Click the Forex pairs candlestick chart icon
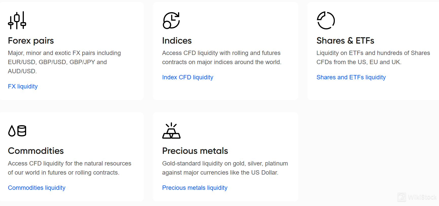 click(x=17, y=20)
